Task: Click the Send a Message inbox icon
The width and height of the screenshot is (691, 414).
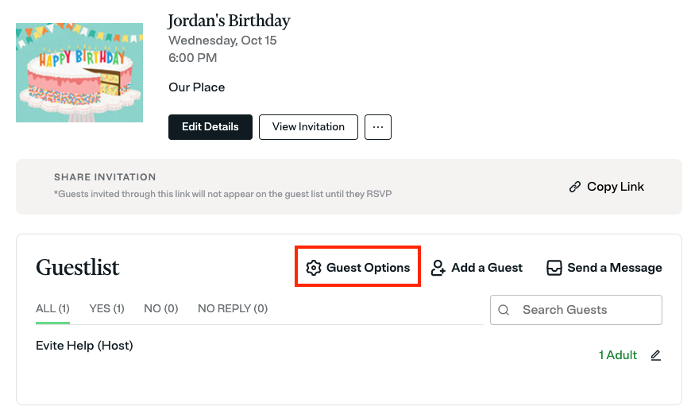Action: click(x=554, y=268)
